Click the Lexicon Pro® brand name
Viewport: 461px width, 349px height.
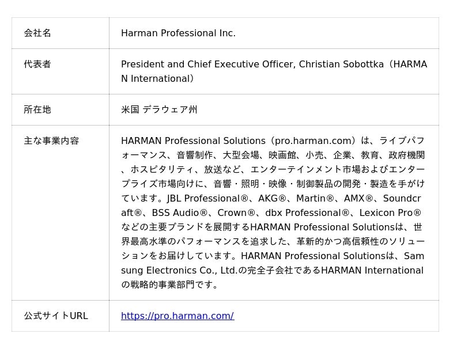click(x=390, y=213)
